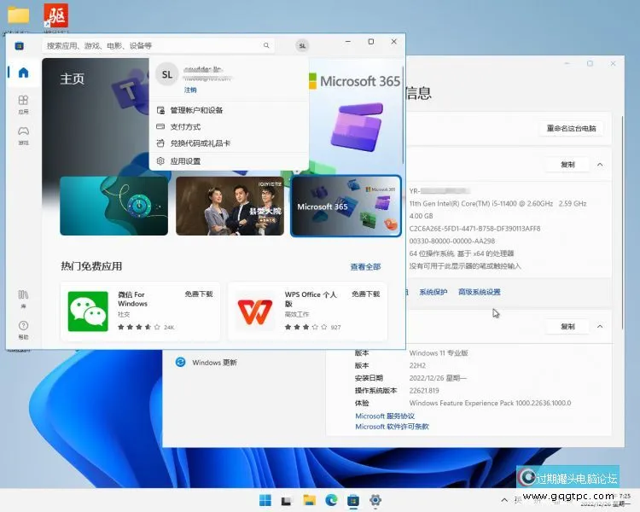Click the search magnifier icon

[266, 45]
